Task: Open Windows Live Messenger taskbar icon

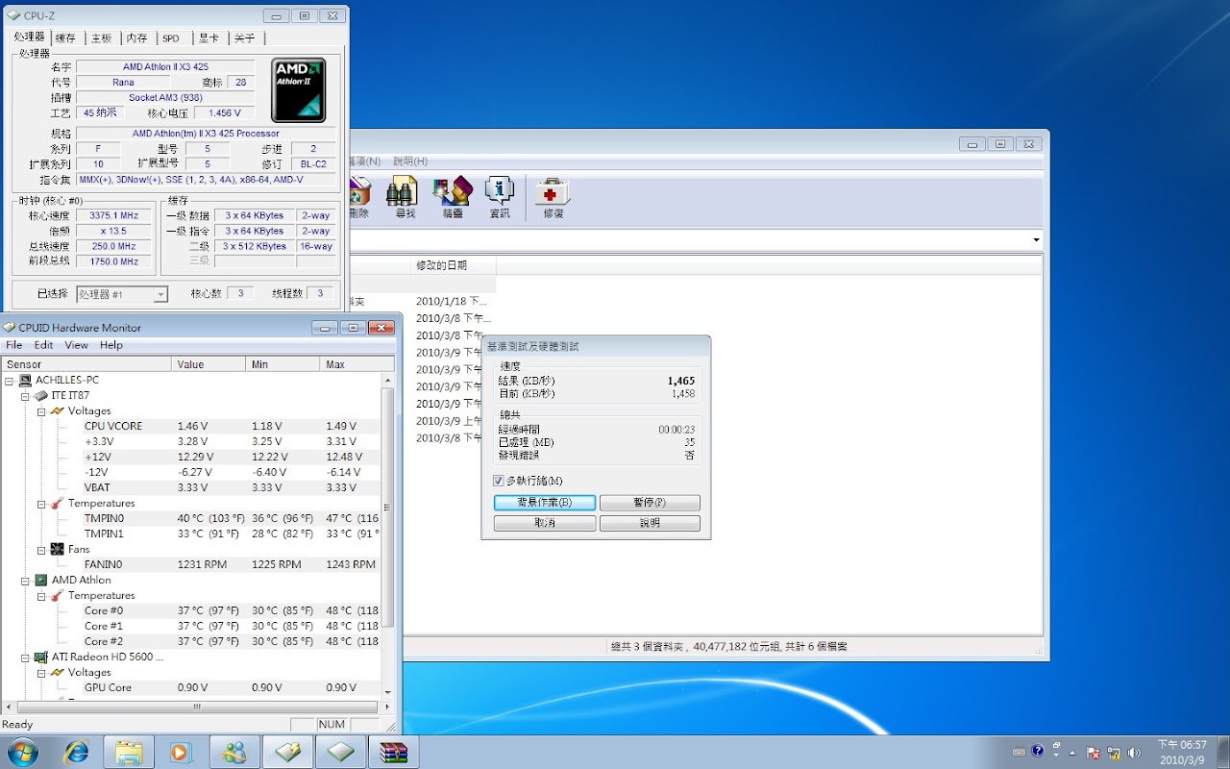Action: point(234,752)
